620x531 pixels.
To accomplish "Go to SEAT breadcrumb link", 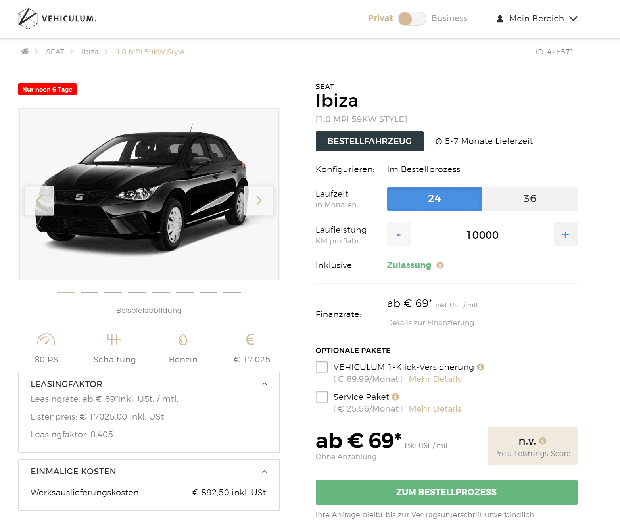I will click(55, 52).
